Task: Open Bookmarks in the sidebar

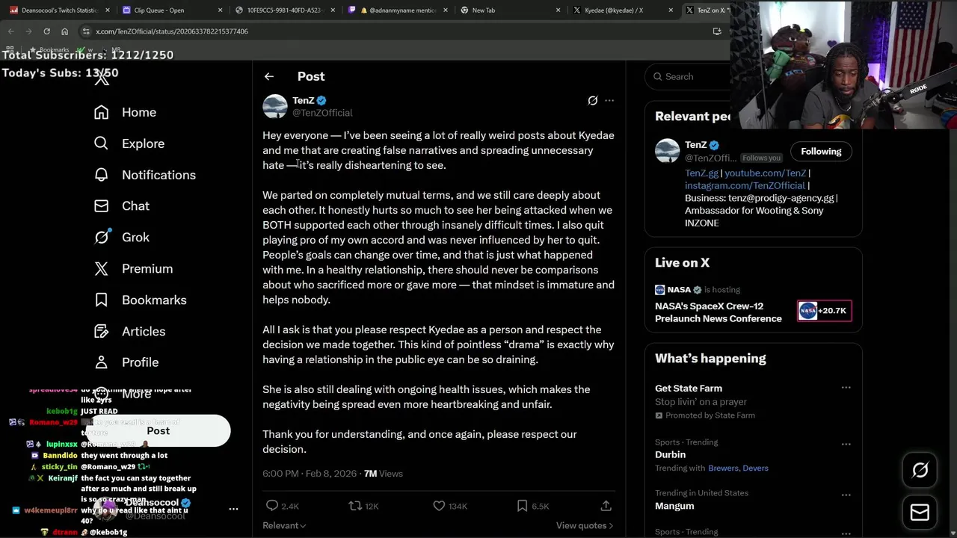Action: [140, 300]
